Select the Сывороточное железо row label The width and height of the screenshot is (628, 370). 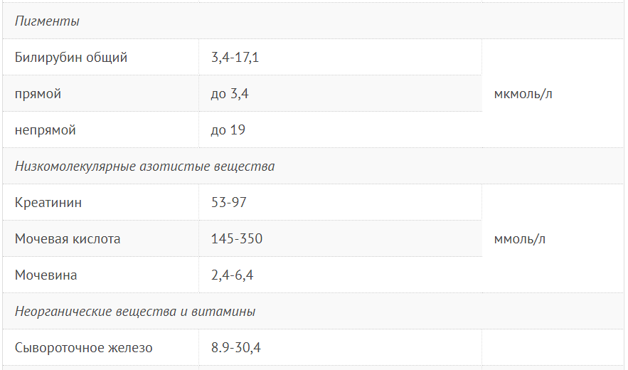coord(84,348)
